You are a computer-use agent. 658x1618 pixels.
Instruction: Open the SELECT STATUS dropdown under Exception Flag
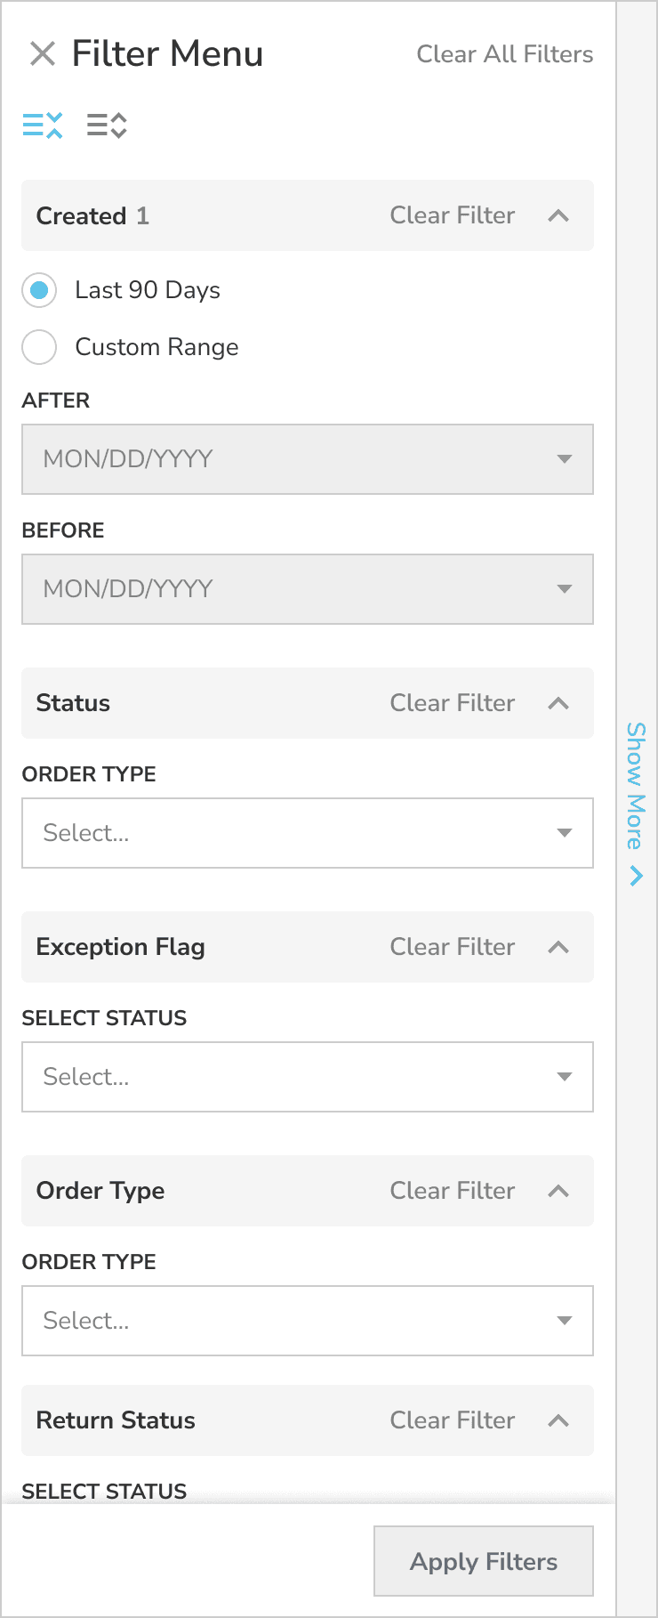tap(307, 1077)
